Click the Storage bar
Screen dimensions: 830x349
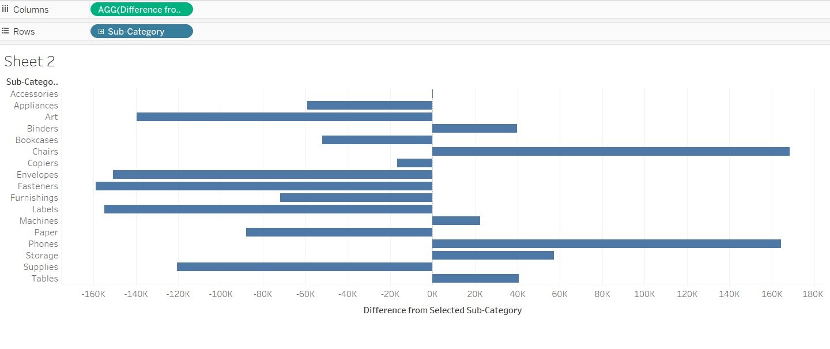[x=493, y=255]
